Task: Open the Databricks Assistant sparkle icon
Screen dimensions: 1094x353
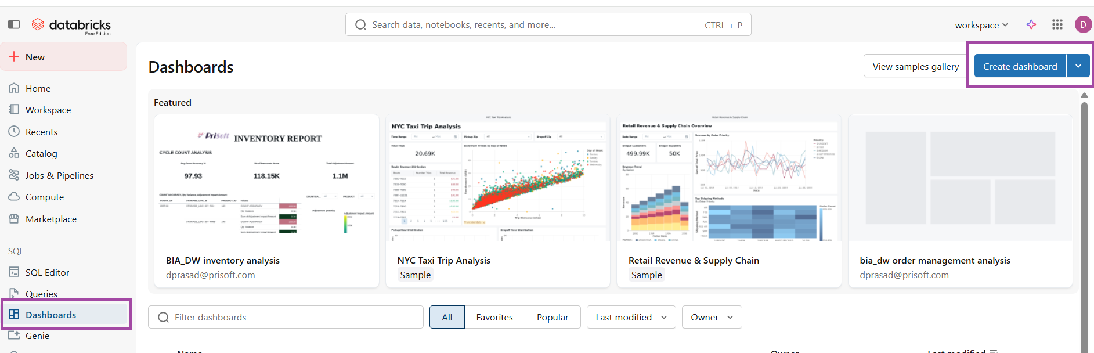Action: click(x=1031, y=24)
